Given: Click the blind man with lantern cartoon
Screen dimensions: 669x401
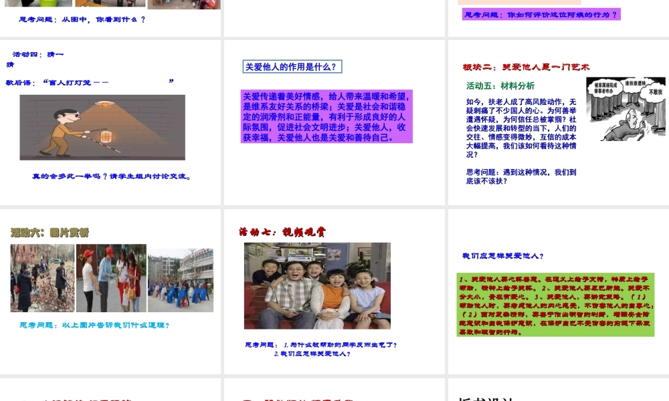Looking at the screenshot, I should coord(102,128).
